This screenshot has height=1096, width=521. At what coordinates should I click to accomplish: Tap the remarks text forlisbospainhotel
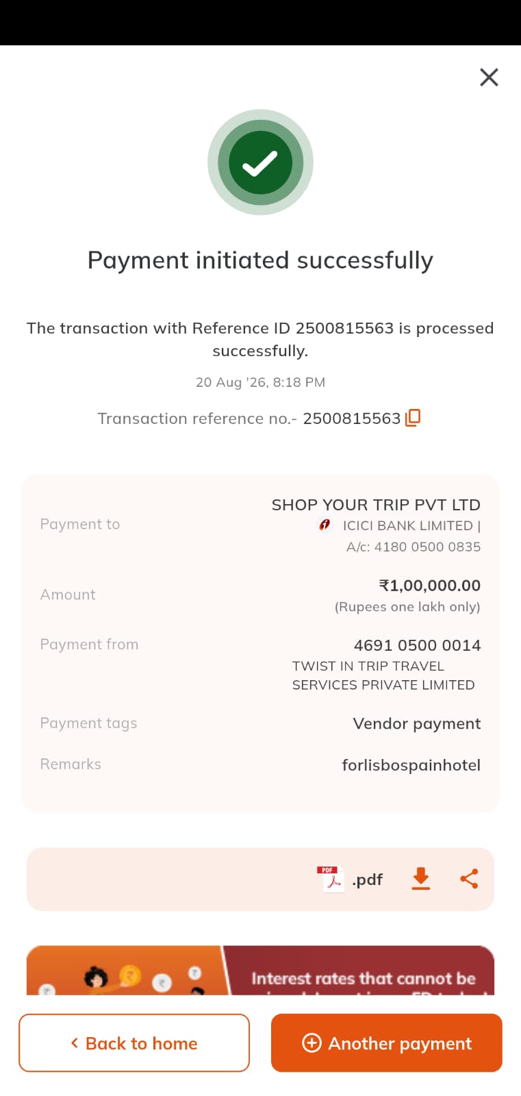coord(411,765)
